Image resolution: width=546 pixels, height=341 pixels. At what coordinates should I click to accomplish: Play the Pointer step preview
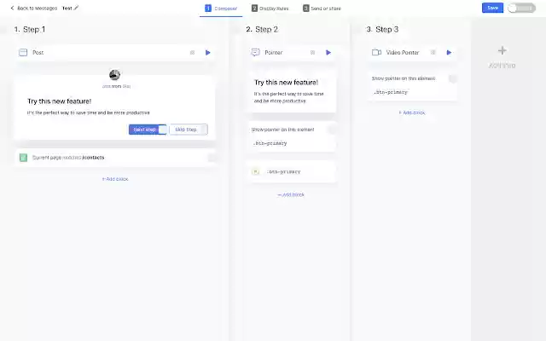coord(328,53)
